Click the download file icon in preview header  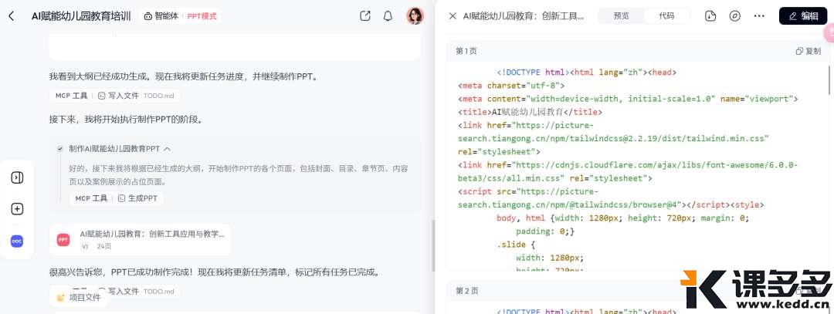tap(710, 16)
